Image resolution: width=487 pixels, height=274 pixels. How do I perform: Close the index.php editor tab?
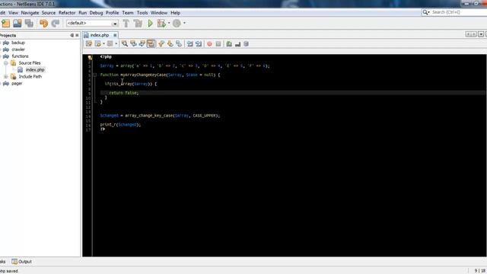point(115,35)
